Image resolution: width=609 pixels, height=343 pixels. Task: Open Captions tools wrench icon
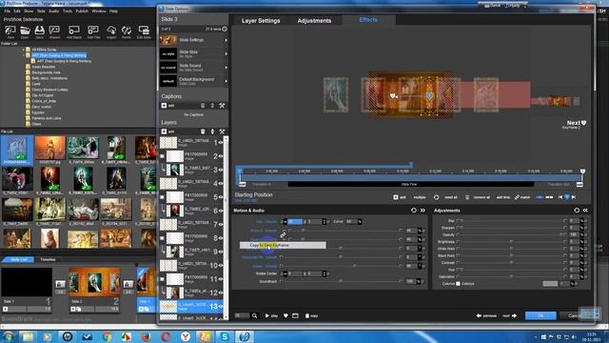(222, 106)
